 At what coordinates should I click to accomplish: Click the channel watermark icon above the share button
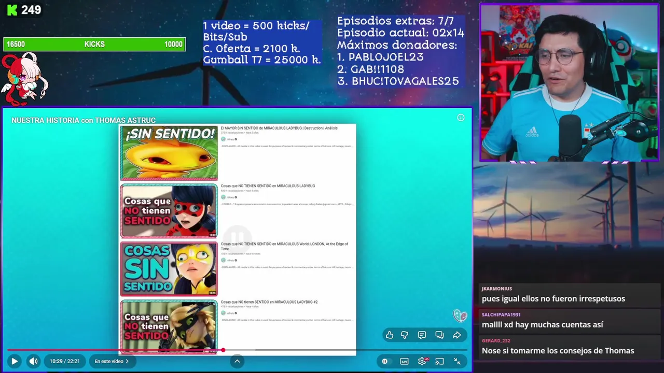click(460, 315)
